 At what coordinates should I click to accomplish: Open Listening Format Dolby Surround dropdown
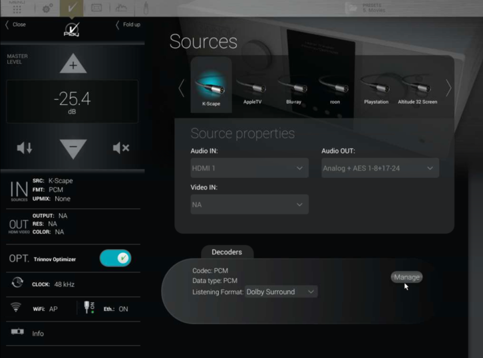281,292
